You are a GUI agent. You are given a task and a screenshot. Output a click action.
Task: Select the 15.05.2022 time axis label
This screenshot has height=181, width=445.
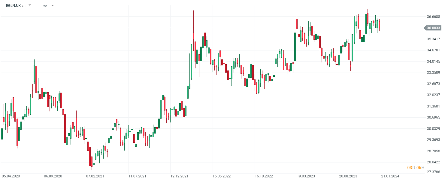221,176
